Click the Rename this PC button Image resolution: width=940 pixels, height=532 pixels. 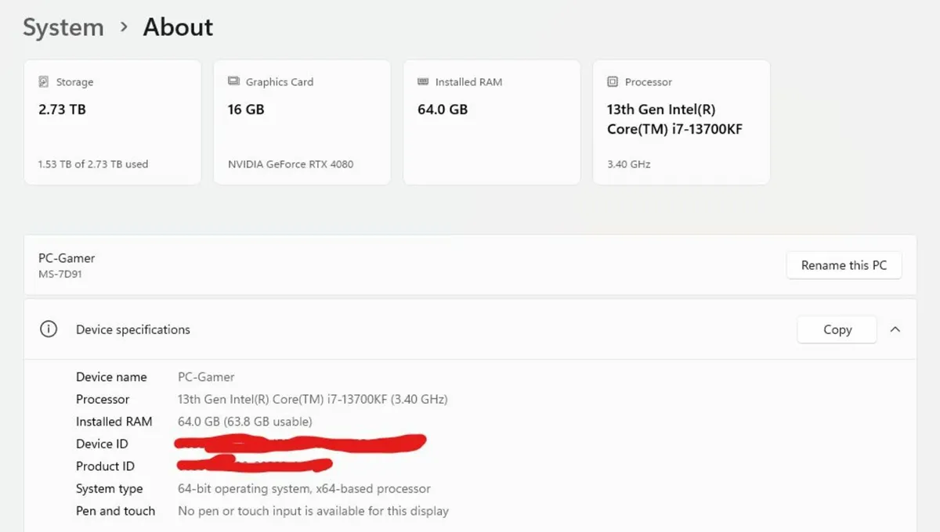844,265
